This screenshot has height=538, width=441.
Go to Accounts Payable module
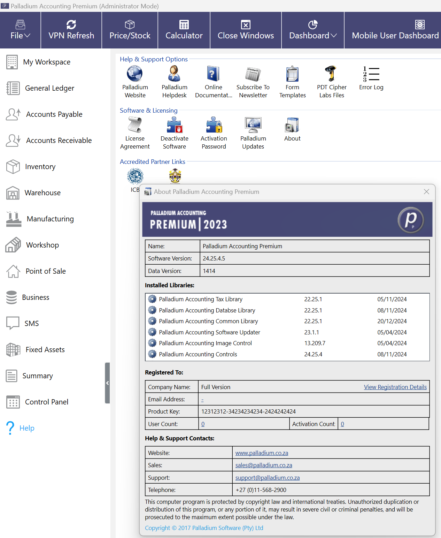pyautogui.click(x=44, y=114)
